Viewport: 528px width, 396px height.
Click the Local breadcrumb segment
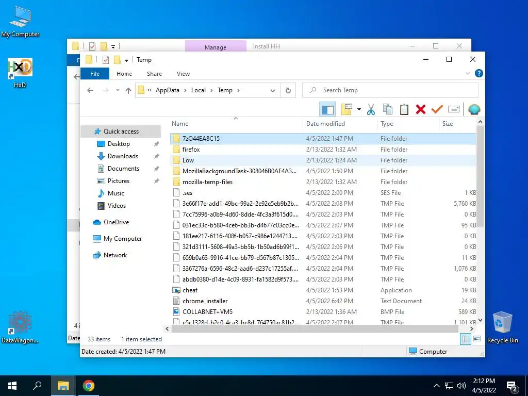(x=199, y=90)
